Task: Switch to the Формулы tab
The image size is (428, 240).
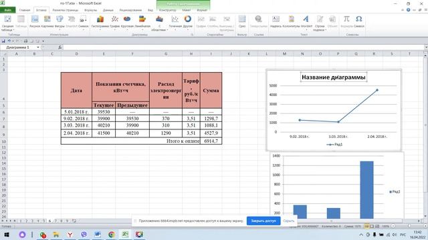Action: [x=91, y=10]
